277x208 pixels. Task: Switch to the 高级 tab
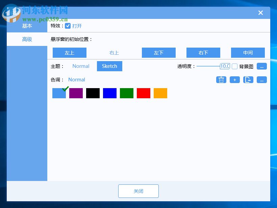(27, 39)
